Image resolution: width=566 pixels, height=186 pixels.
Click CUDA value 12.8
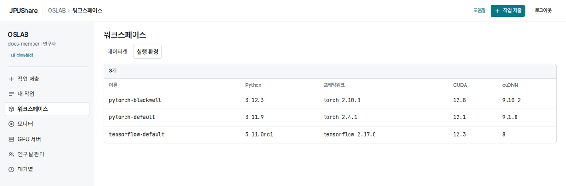tap(459, 100)
